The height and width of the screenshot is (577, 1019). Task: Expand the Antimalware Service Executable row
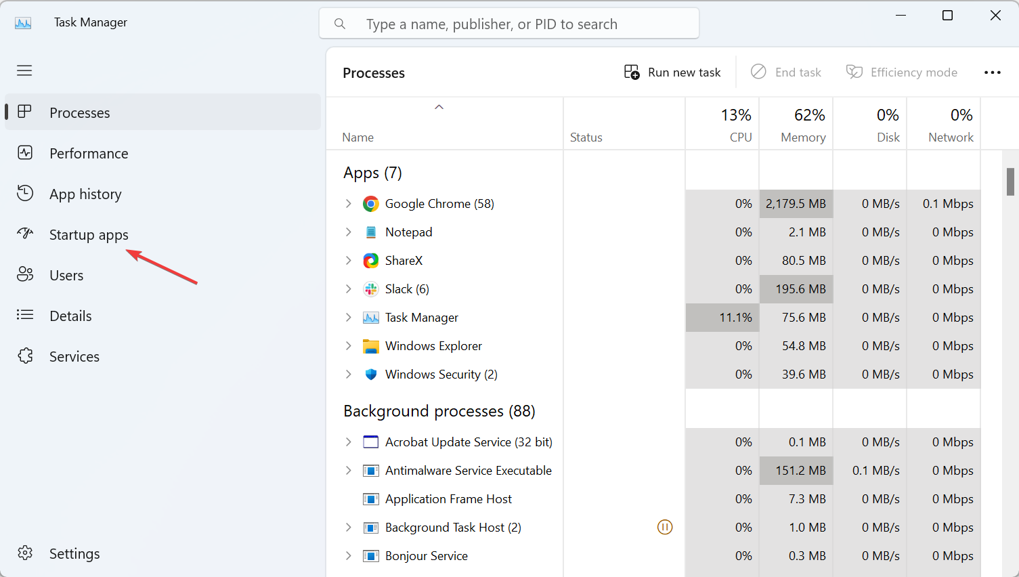(349, 471)
